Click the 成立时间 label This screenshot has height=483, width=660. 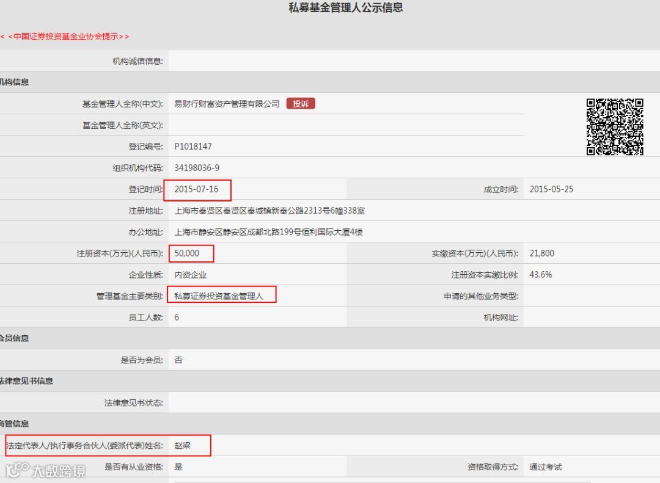point(501,190)
